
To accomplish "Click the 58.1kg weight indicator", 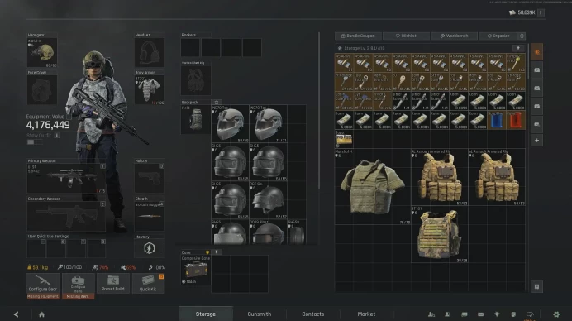I will click(37, 267).
